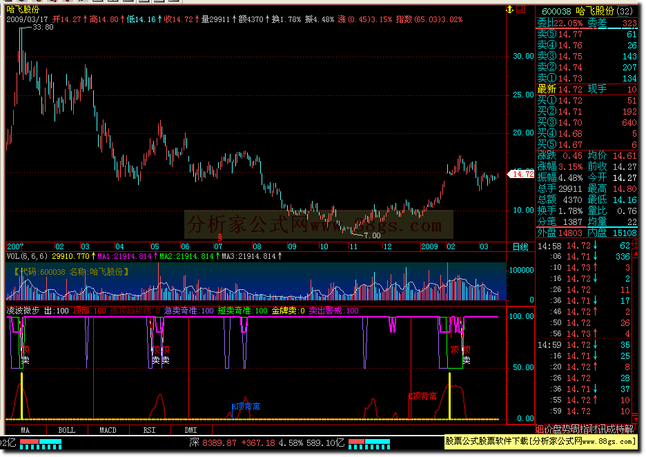
Task: Click the 2009 year label on the time axis
Action: click(429, 247)
